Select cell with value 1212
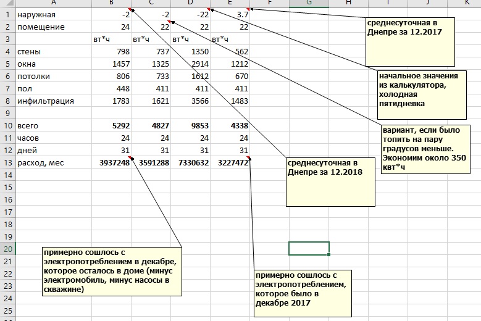The width and height of the screenshot is (481, 321). point(230,64)
